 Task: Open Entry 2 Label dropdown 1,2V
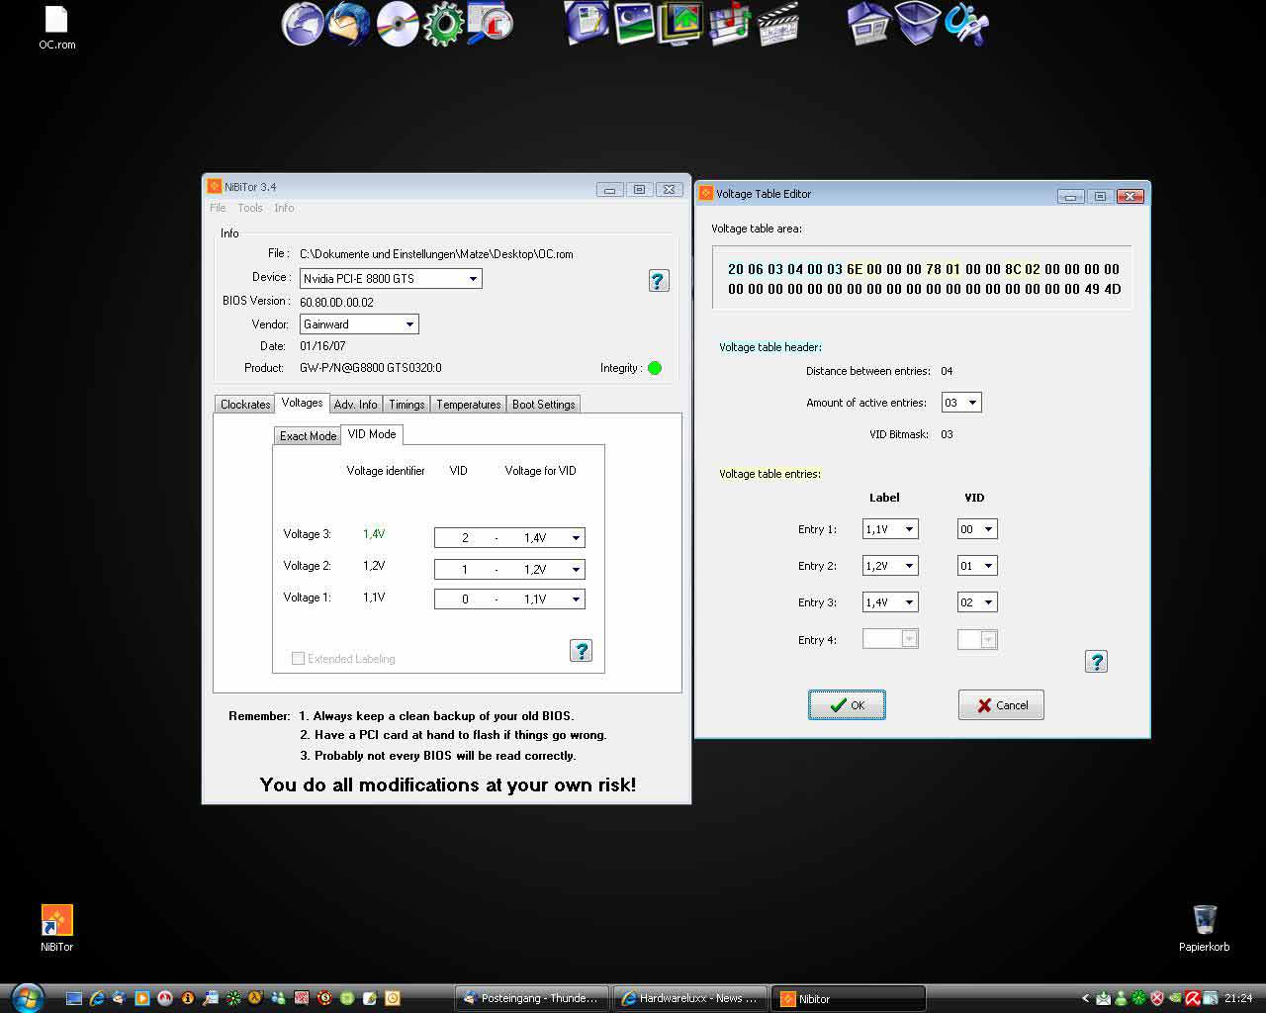pyautogui.click(x=890, y=566)
